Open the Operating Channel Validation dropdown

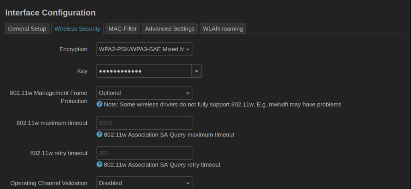click(144, 183)
